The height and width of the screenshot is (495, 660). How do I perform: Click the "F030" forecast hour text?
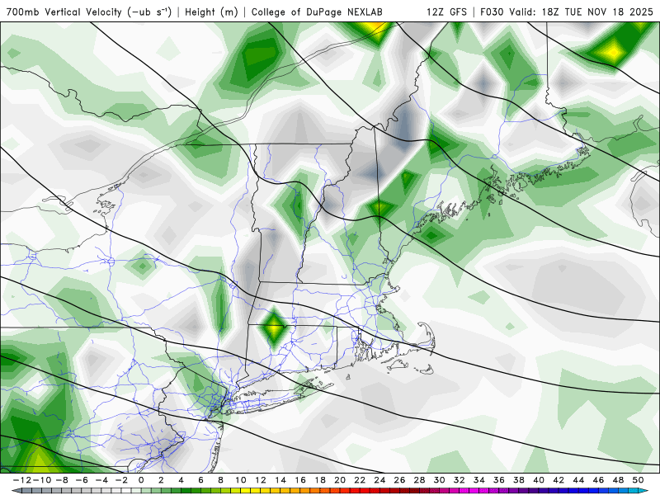(x=493, y=12)
